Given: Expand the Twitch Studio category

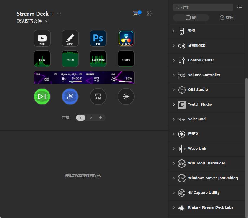Looking at the screenshot, I should [x=174, y=104].
